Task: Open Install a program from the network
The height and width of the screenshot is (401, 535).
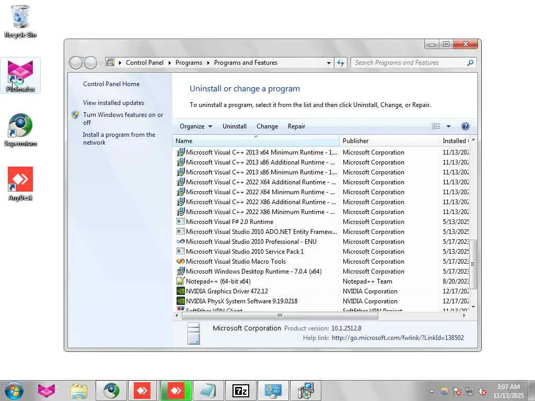Action: pyautogui.click(x=119, y=138)
